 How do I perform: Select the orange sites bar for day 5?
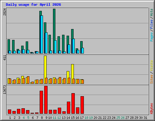[28, 80]
